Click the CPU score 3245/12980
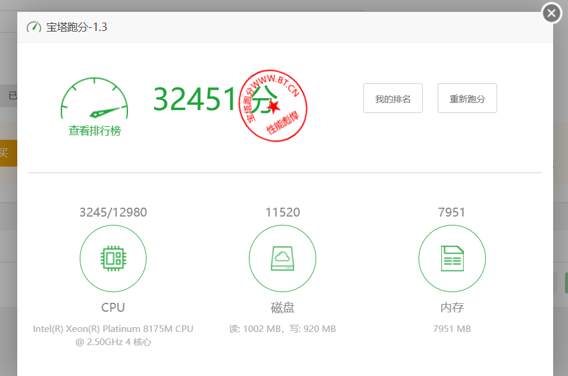Viewport: 568px width, 376px height. coord(113,212)
